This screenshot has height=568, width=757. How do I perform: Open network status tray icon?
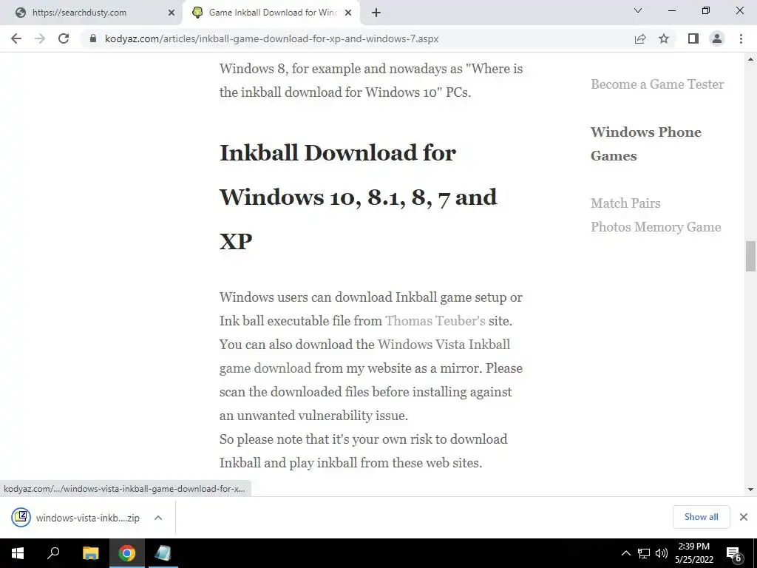tap(644, 553)
